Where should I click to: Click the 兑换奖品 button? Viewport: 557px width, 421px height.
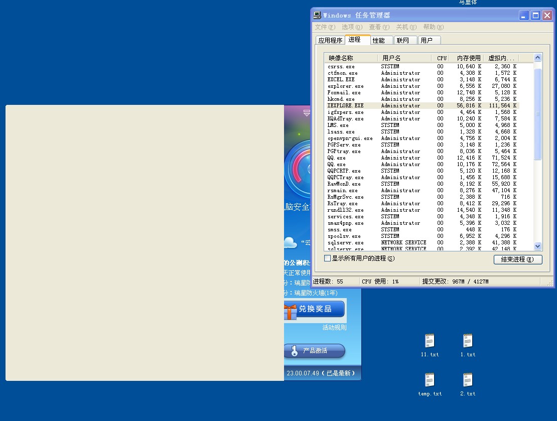coord(314,309)
